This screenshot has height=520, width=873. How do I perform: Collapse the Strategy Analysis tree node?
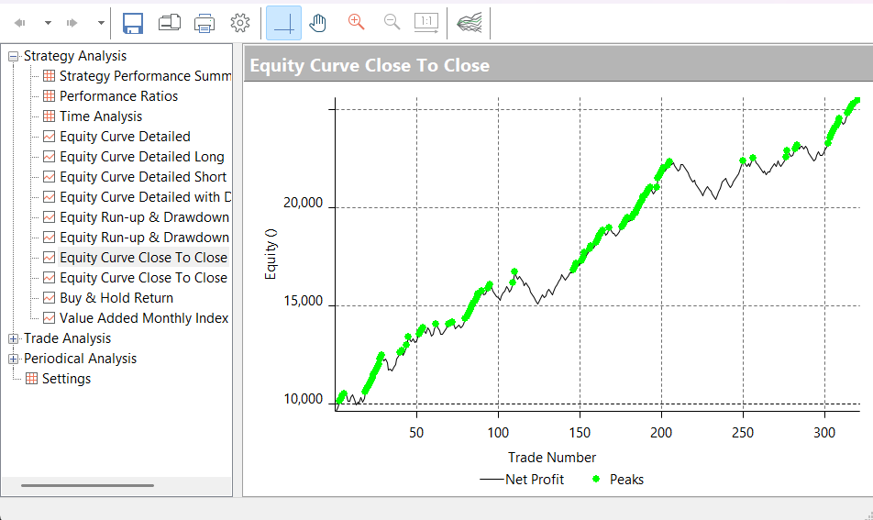point(14,56)
